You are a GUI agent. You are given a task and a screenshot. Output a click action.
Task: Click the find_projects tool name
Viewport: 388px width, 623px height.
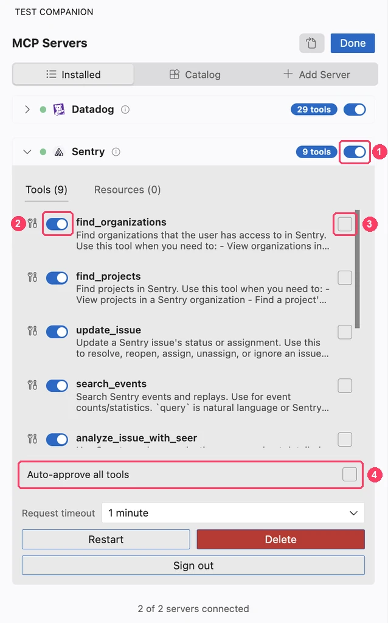click(108, 276)
